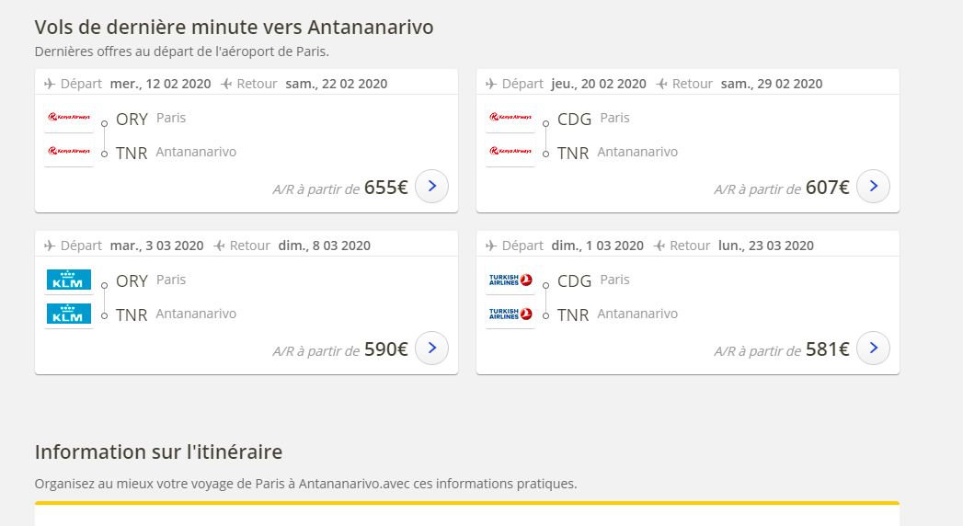The image size is (963, 526).
Task: Open the 607€ flight offer arrow
Action: [x=873, y=187]
